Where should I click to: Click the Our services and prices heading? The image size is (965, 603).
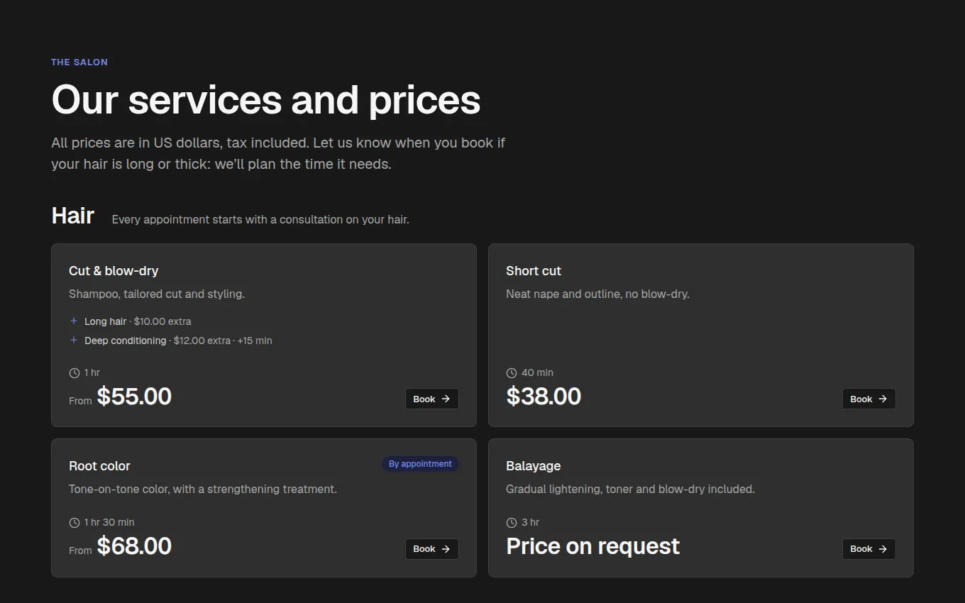[266, 100]
